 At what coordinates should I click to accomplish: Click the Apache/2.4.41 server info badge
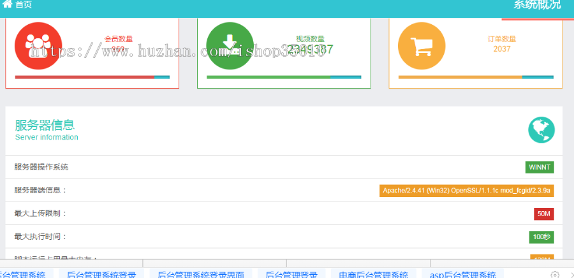467,191
